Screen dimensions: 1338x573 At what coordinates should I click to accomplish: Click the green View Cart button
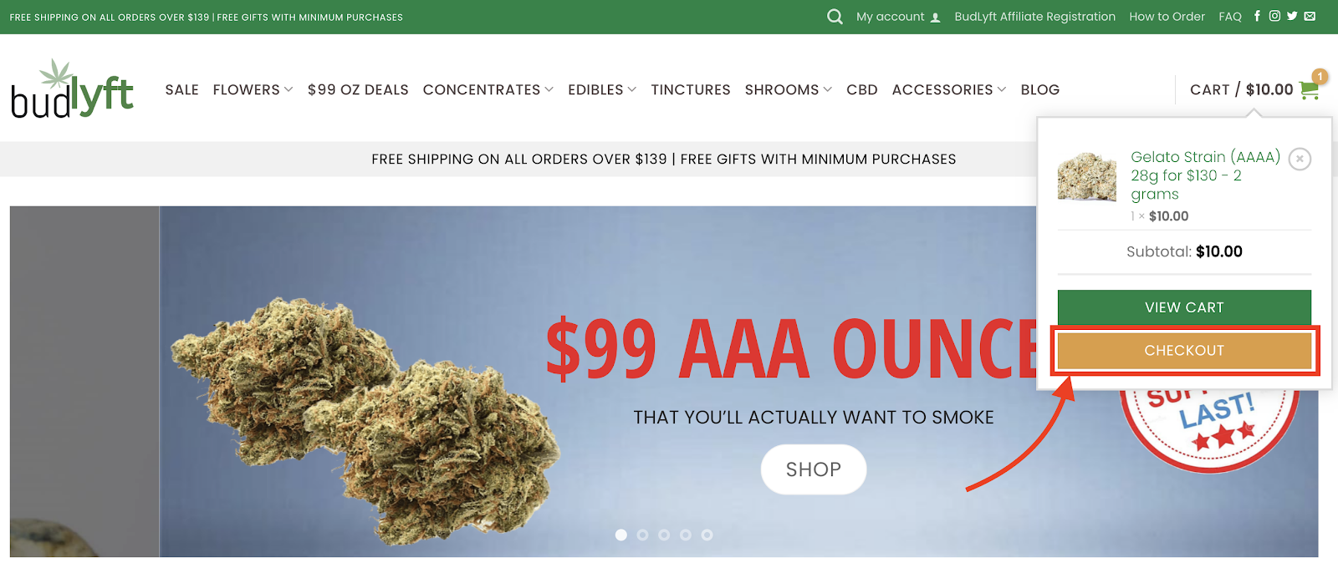[1184, 307]
